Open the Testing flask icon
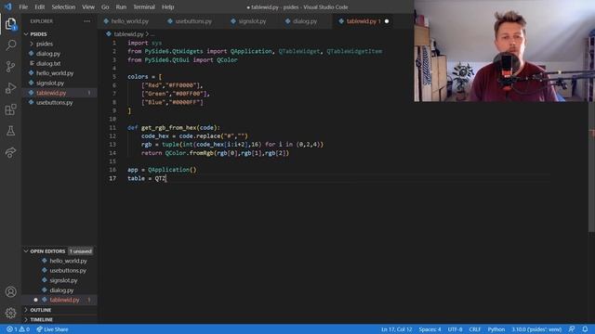Viewport: 595px width, 334px height. 10,131
